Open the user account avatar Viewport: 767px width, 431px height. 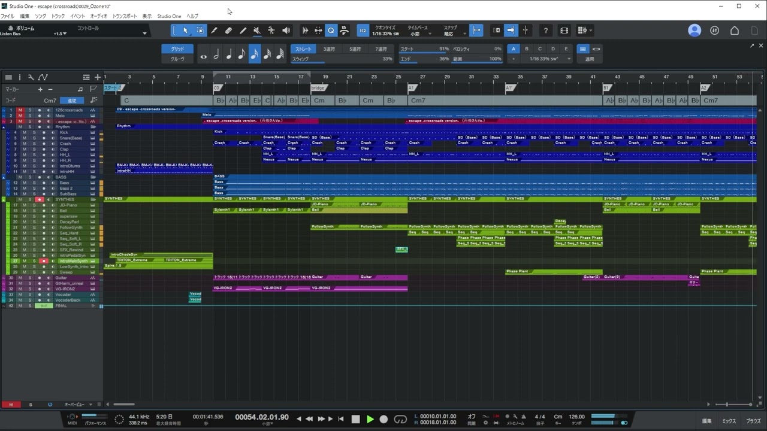click(694, 31)
